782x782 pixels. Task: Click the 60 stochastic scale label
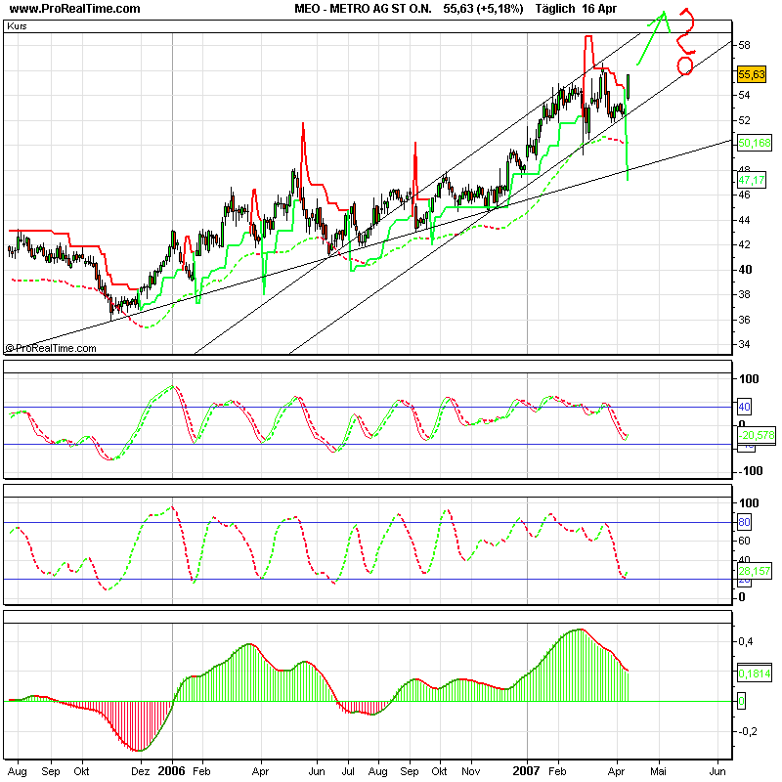pos(744,541)
